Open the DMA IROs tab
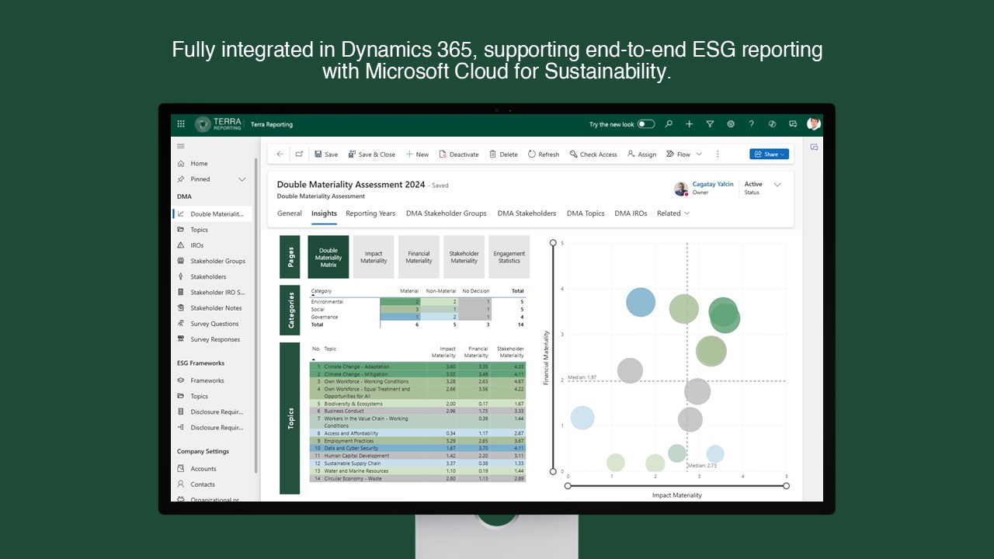The width and height of the screenshot is (994, 559). (631, 214)
